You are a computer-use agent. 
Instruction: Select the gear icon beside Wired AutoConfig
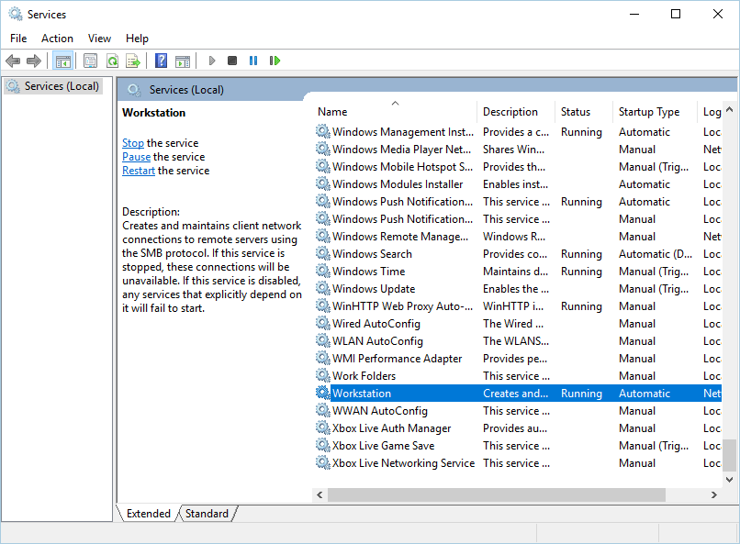(323, 324)
